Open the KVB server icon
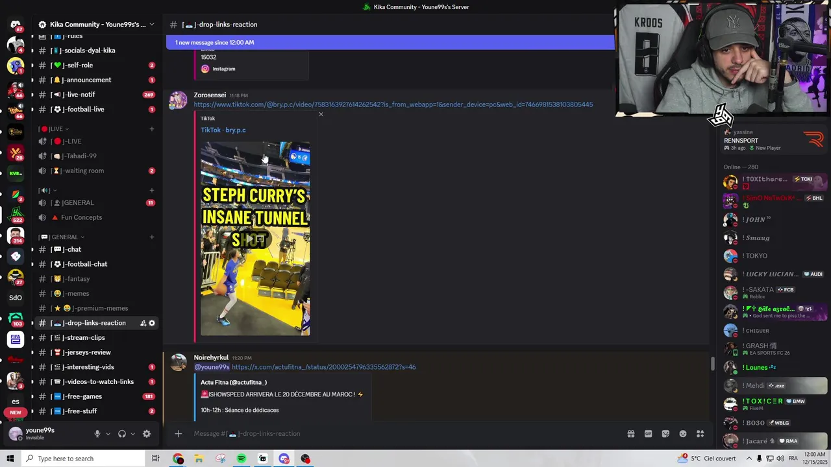 click(16, 173)
